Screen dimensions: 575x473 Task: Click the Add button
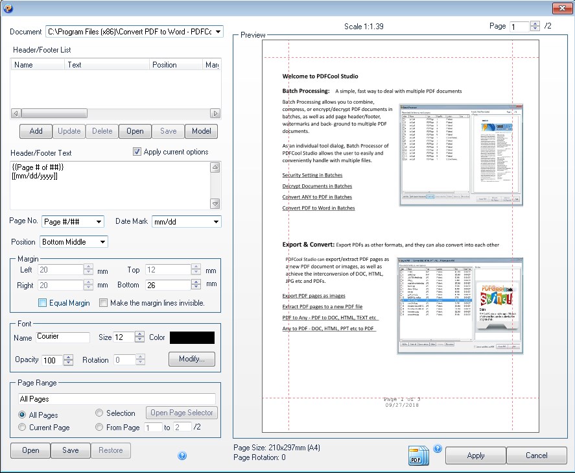tap(36, 131)
